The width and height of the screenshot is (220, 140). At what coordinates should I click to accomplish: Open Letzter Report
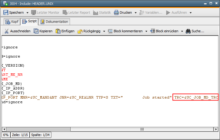pos(76,12)
